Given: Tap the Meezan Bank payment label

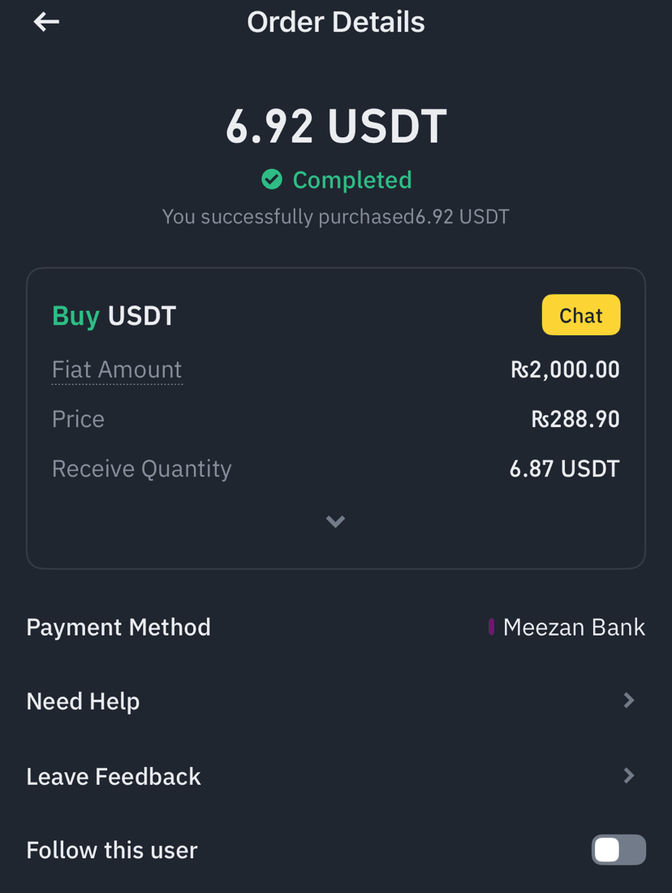Looking at the screenshot, I should coord(574,627).
